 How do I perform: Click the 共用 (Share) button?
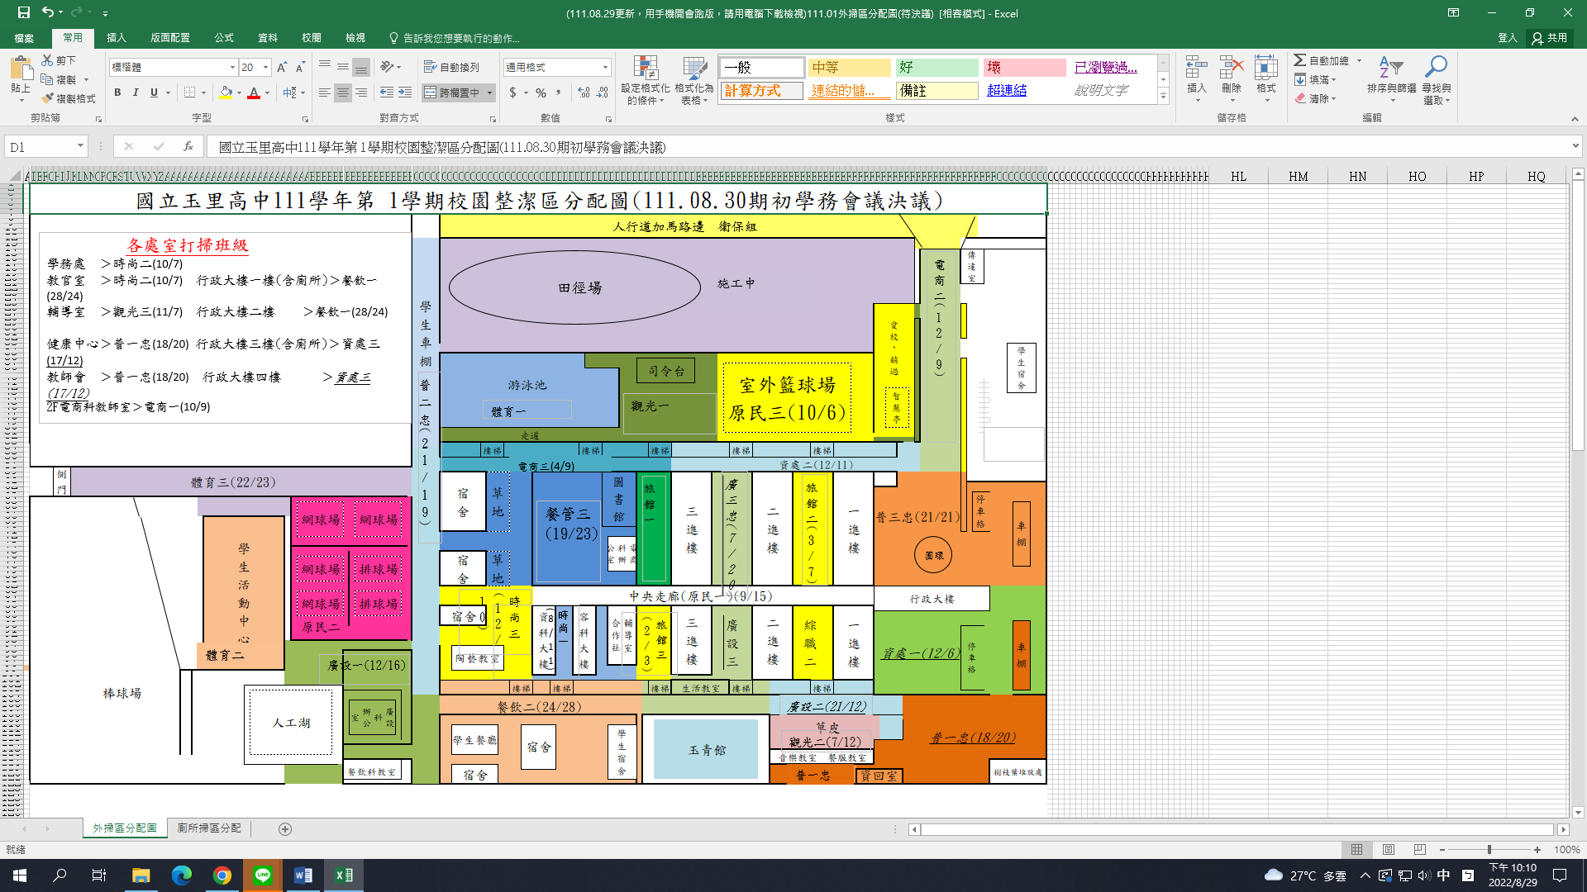click(1551, 38)
